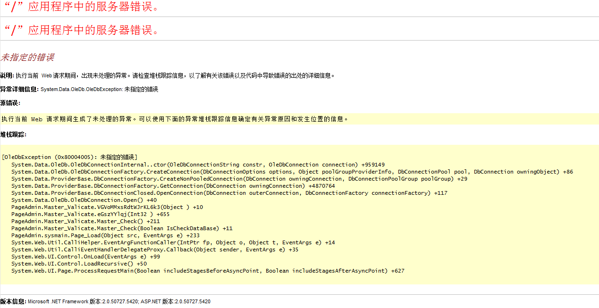Click the OleDbConnectionFactory.CreateConnection stack line

[292, 172]
